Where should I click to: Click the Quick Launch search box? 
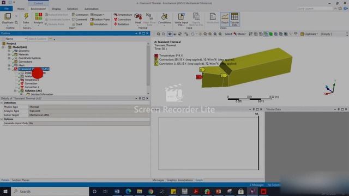coord(315,9)
